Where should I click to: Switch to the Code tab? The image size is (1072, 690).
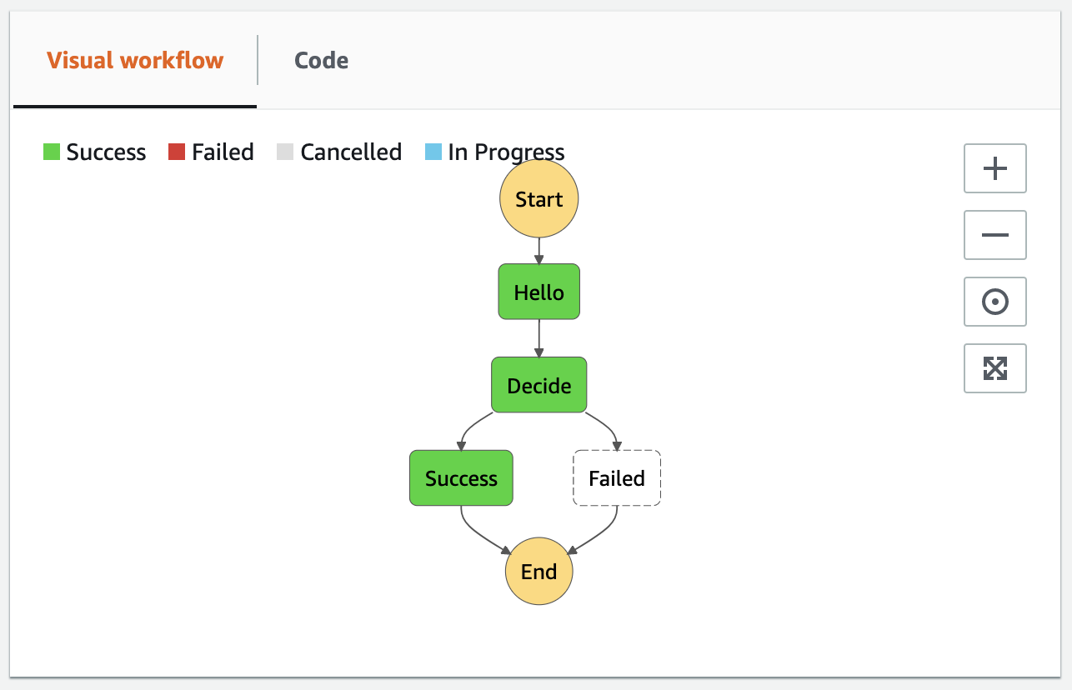[321, 60]
